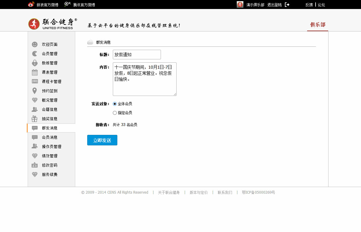Image resolution: width=361 pixels, height=232 pixels.
Task: Select the 指定会员 radio button
Action: 115,113
